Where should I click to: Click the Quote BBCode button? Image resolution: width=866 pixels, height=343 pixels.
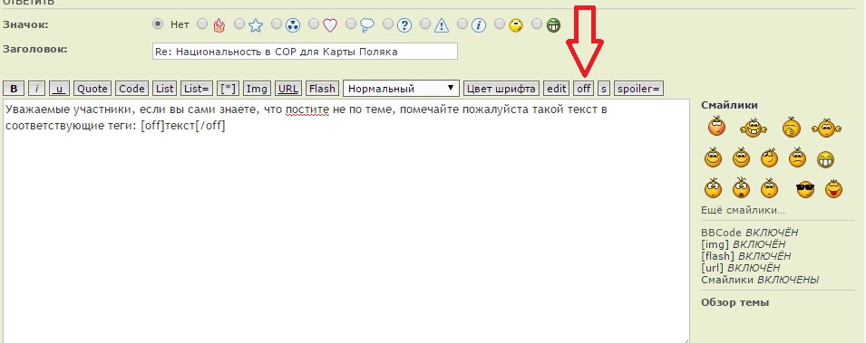(92, 88)
